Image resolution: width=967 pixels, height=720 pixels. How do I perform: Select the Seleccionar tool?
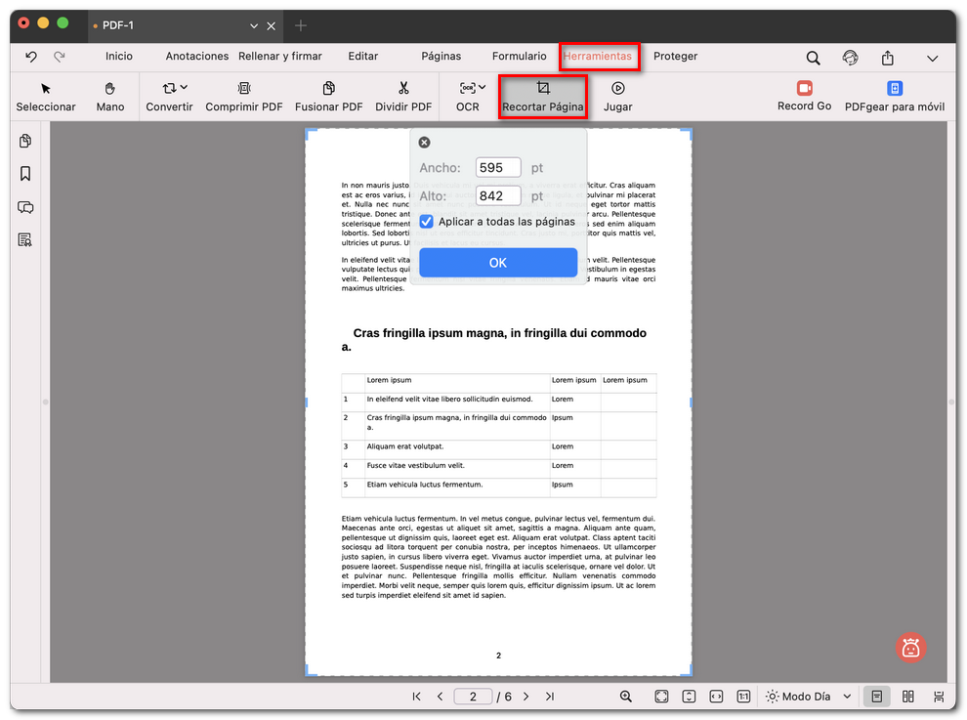coord(46,96)
